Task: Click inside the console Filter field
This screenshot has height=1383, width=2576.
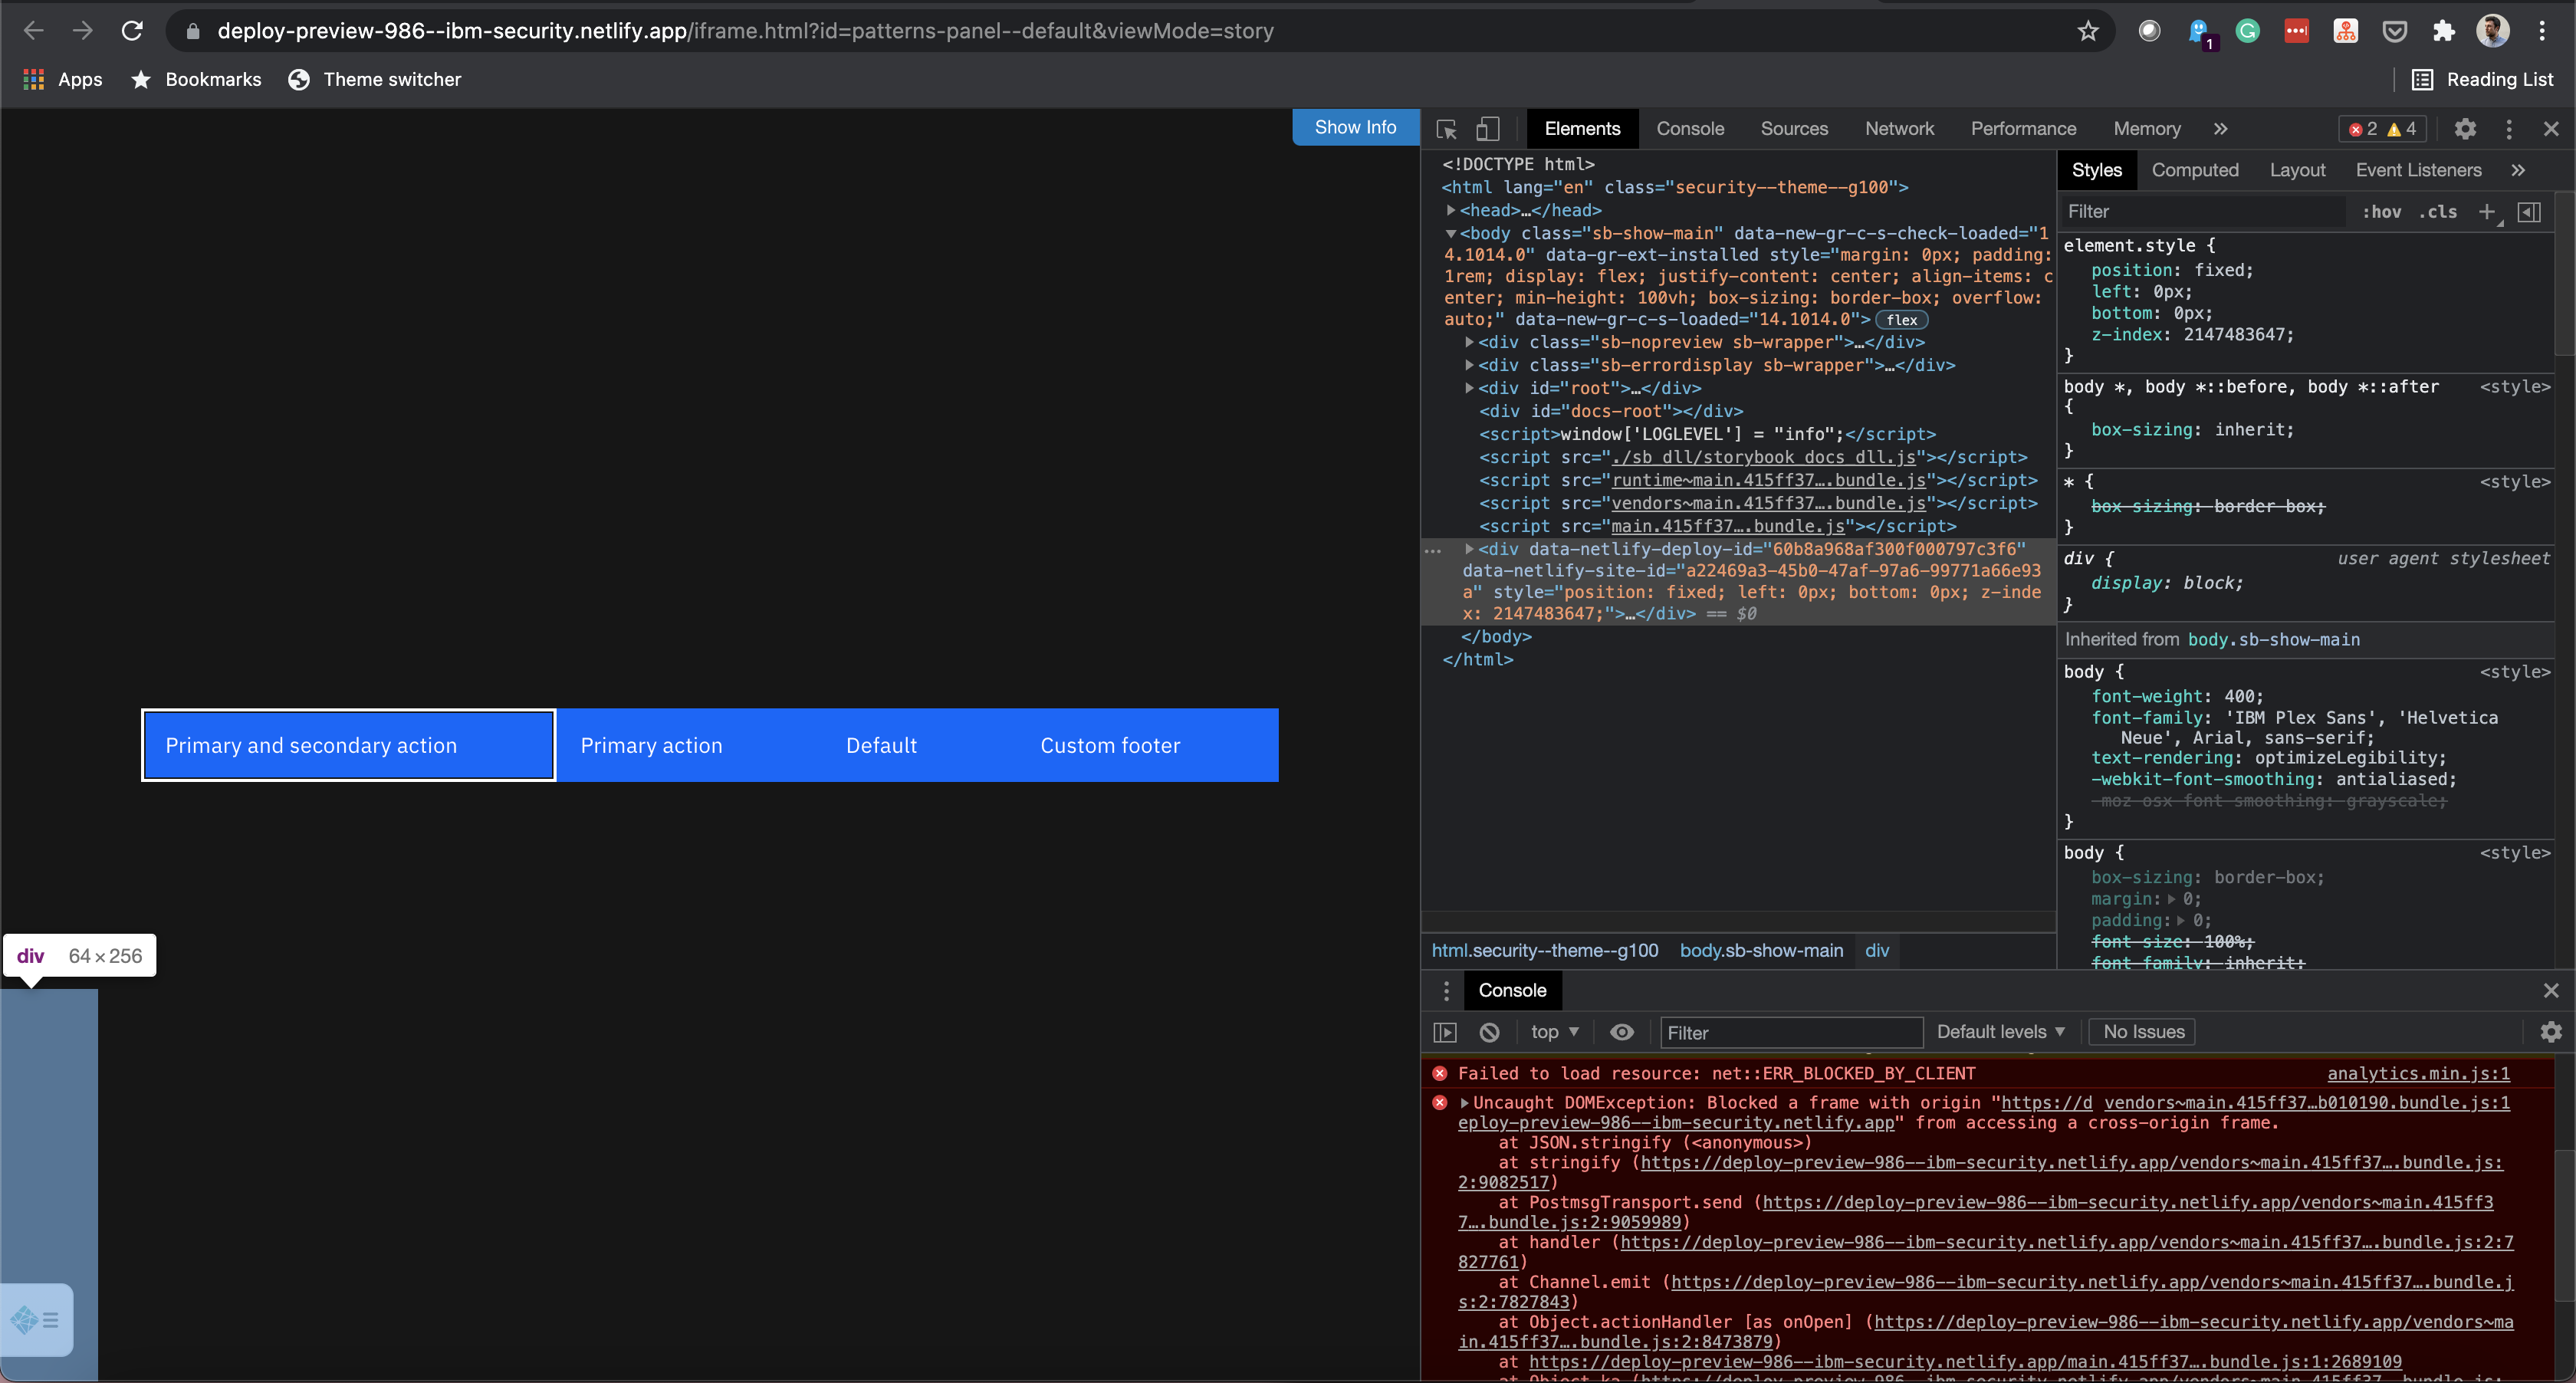Action: point(1790,1032)
